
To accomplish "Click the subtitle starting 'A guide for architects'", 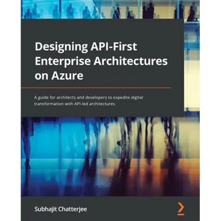I will (x=89, y=101).
